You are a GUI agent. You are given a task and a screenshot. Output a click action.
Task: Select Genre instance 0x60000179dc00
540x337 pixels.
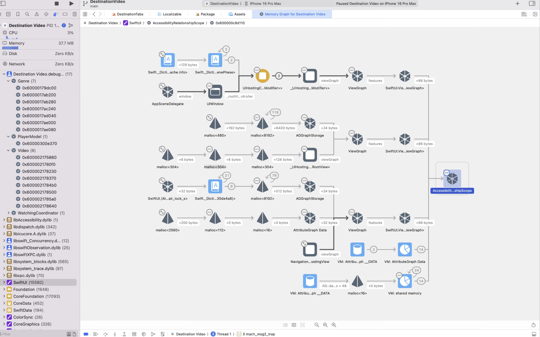39,88
